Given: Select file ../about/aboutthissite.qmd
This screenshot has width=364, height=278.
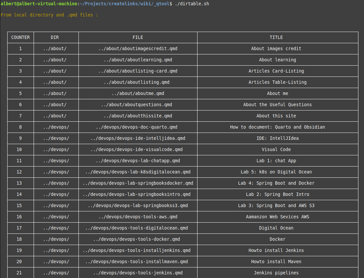Looking at the screenshot, I should [x=138, y=116].
